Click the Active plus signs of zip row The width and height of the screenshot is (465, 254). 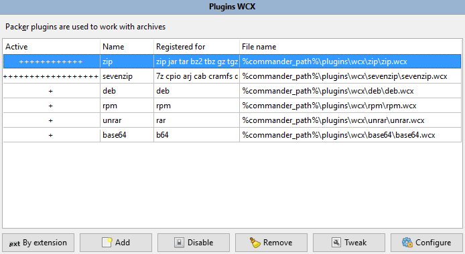(x=51, y=61)
